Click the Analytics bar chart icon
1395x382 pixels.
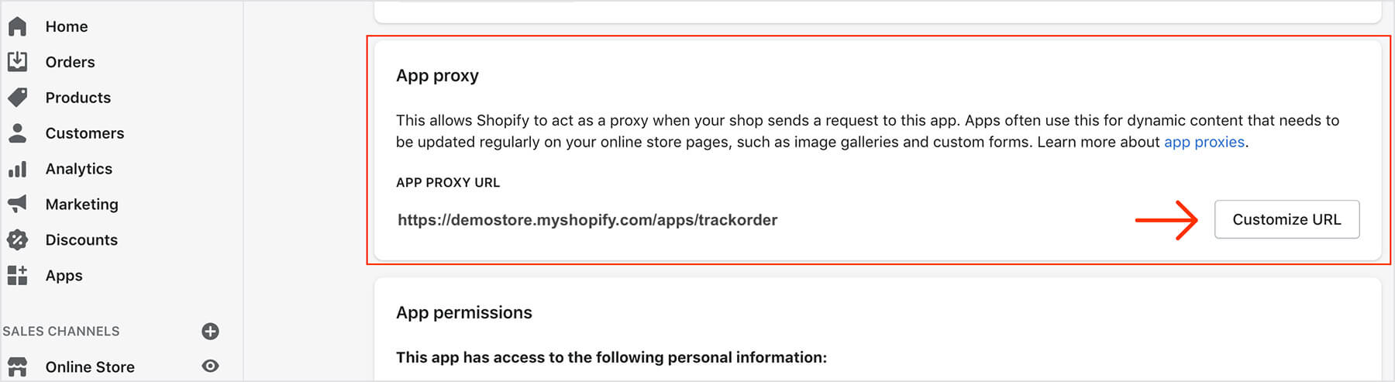pyautogui.click(x=17, y=169)
